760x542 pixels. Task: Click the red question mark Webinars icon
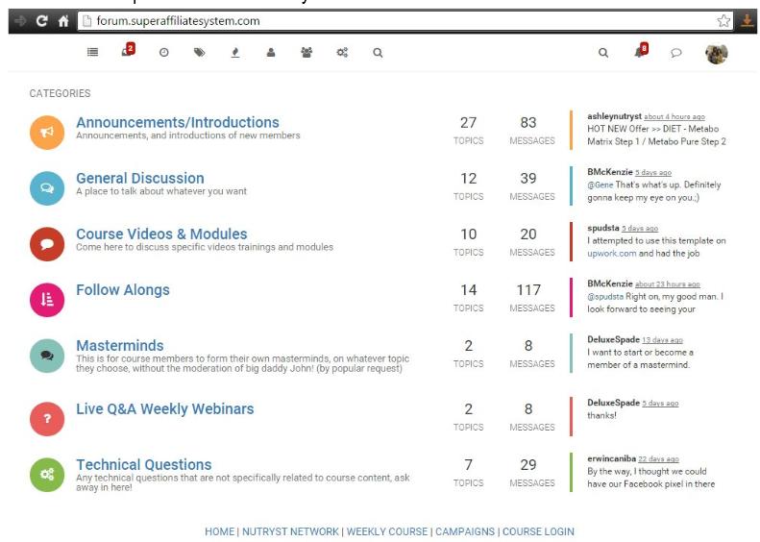[47, 419]
